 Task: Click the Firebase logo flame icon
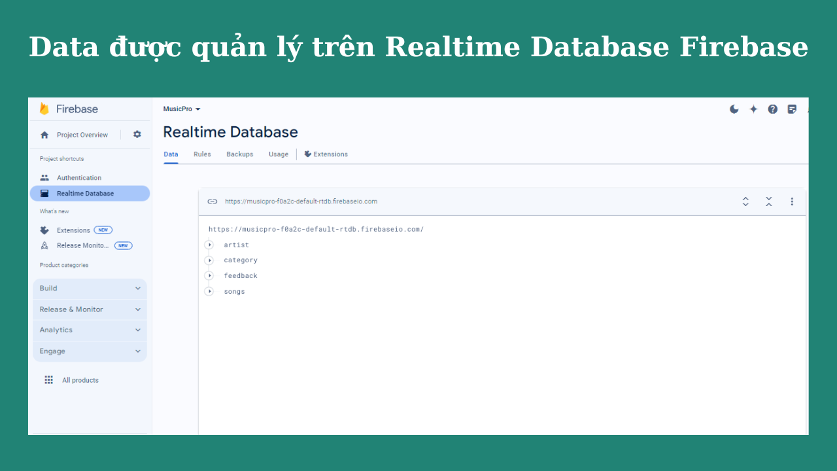[44, 109]
